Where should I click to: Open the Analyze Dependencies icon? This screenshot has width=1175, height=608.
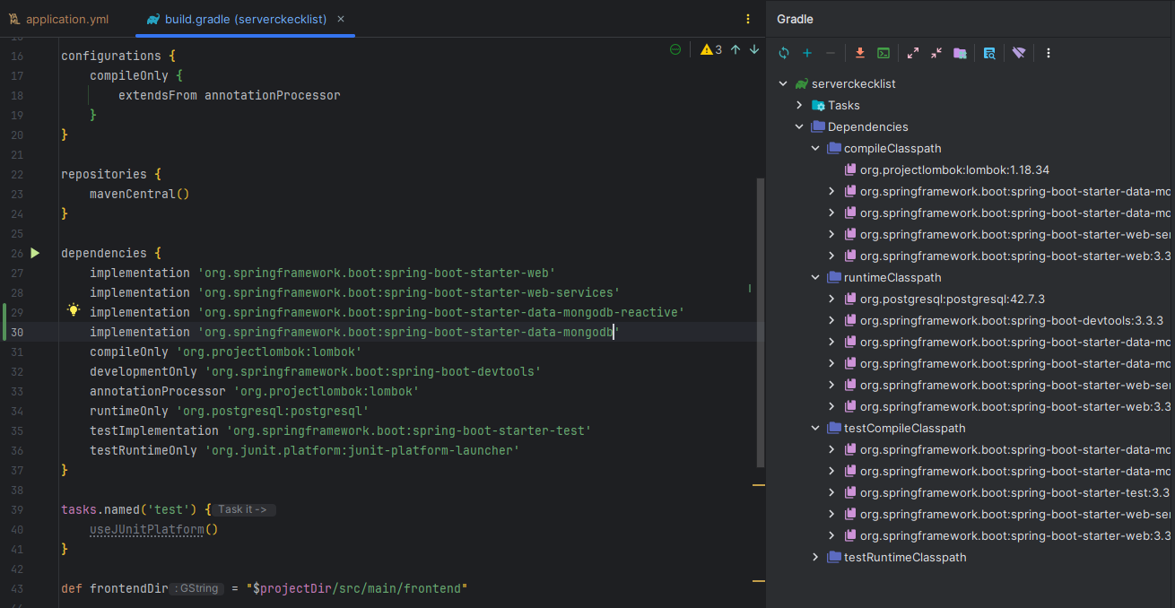point(989,53)
